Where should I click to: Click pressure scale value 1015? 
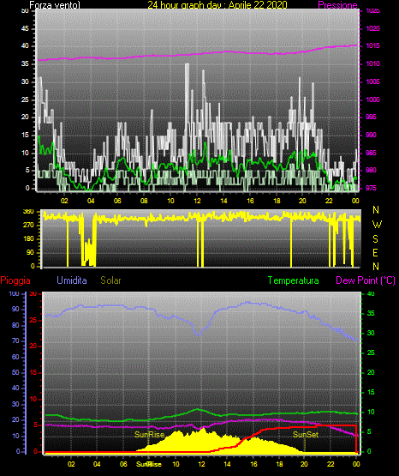point(373,45)
